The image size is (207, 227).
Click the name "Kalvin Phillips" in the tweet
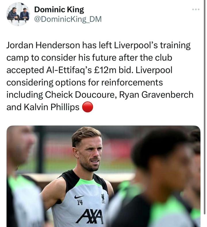click(51, 107)
